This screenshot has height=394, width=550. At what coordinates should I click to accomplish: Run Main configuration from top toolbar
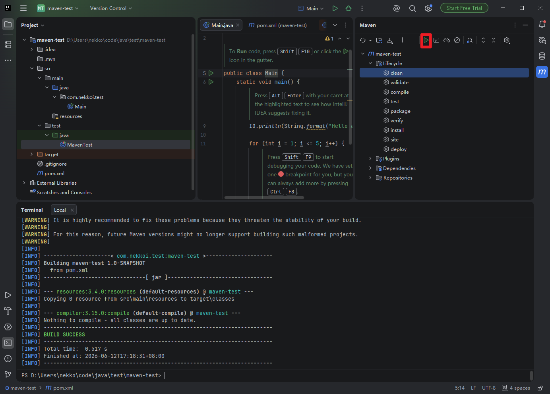[335, 8]
